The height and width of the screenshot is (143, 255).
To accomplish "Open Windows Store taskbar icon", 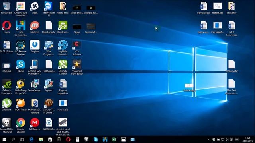I will click(50, 139).
